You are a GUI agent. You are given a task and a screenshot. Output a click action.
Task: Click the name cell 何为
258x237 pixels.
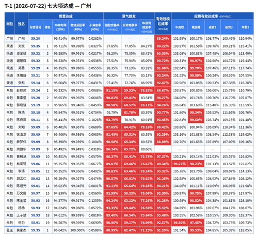click(21, 223)
